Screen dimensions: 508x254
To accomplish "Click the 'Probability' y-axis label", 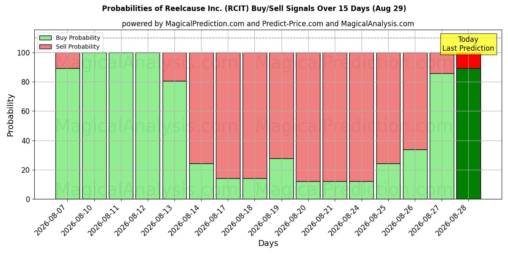I will pos(11,115).
